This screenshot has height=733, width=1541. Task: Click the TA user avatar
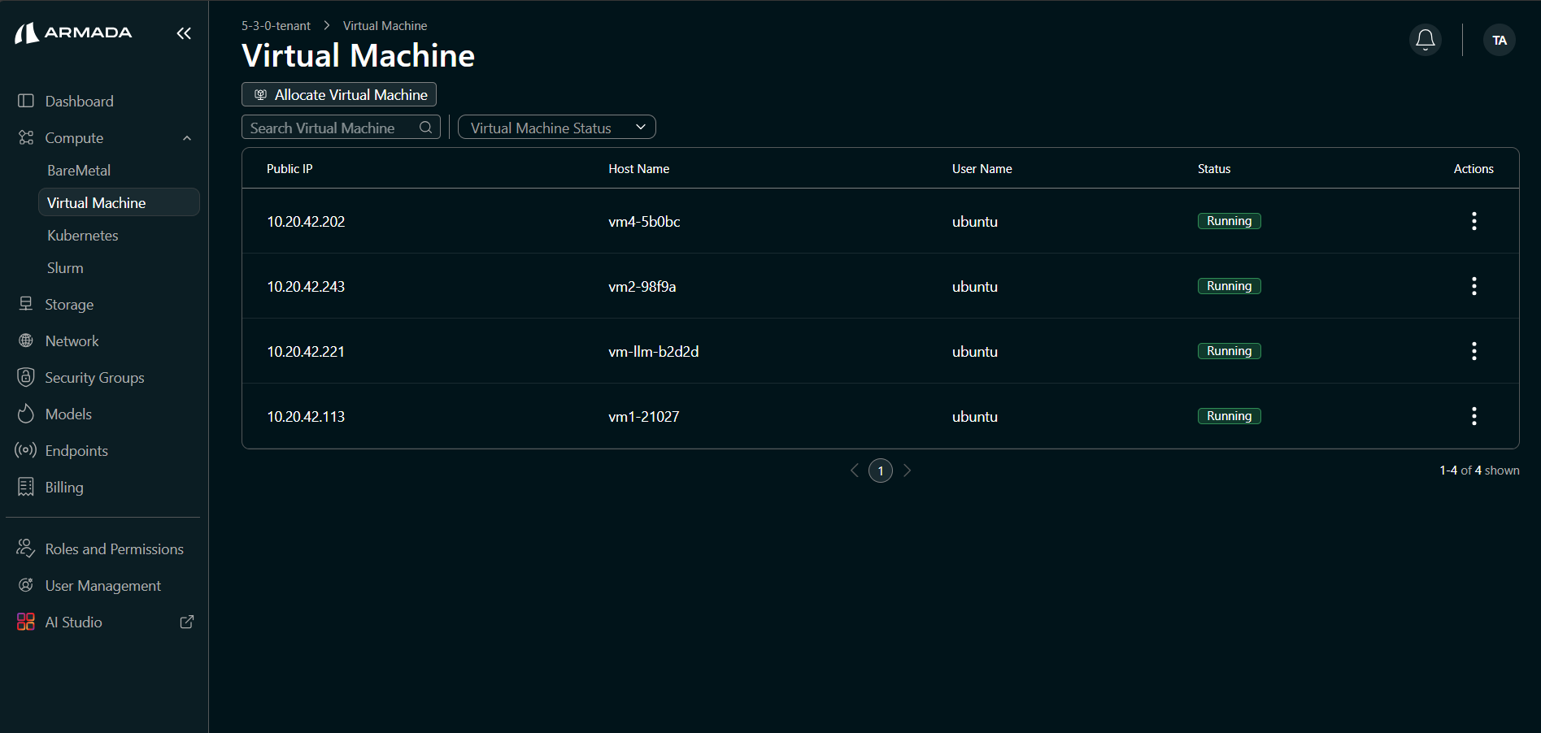[1499, 40]
